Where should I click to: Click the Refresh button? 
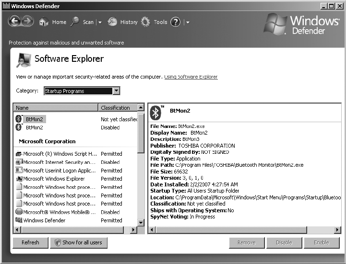tap(30, 242)
